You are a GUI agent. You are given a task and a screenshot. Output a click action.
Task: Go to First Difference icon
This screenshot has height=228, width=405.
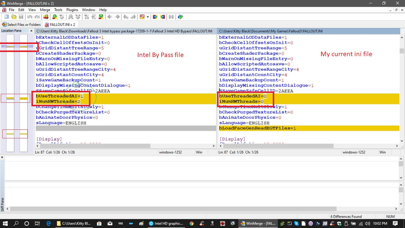pos(87,17)
